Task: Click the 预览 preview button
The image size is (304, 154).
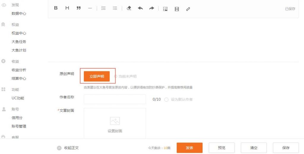Action: coord(221,148)
